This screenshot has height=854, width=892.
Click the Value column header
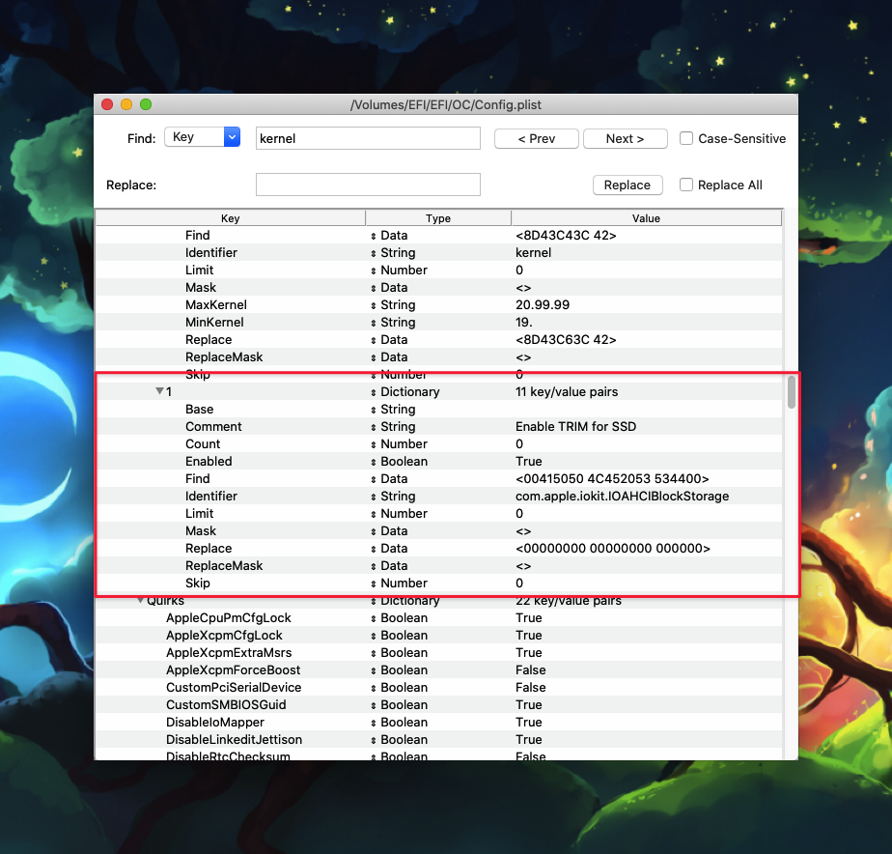tap(646, 218)
